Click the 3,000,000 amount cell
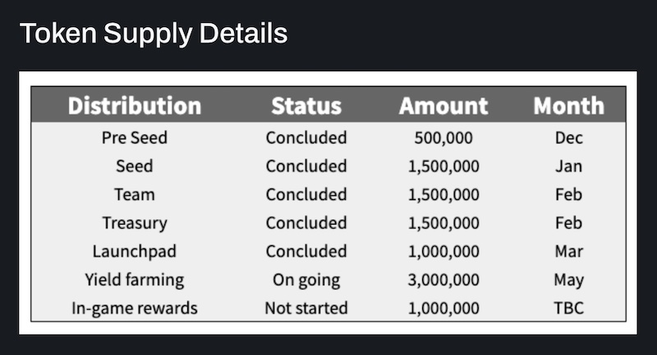The height and width of the screenshot is (355, 657). [x=443, y=280]
